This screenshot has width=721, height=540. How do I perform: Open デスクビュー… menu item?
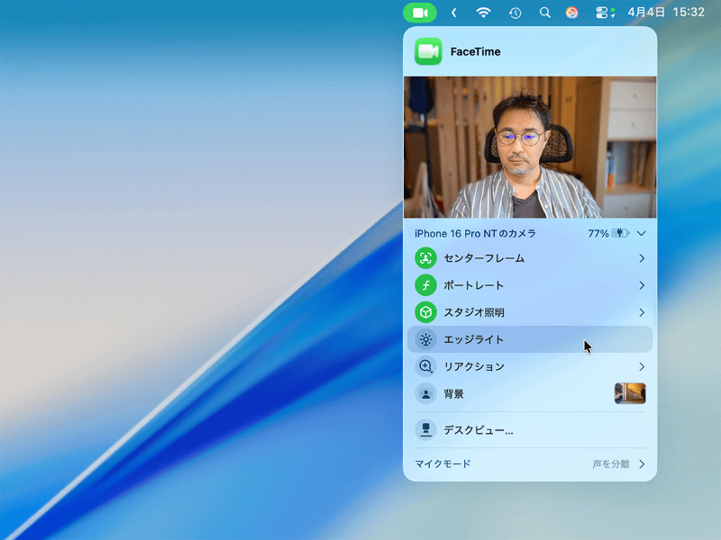click(530, 430)
